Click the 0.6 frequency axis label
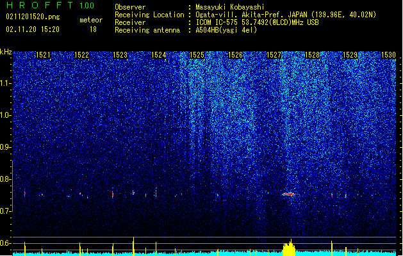 click(6, 243)
